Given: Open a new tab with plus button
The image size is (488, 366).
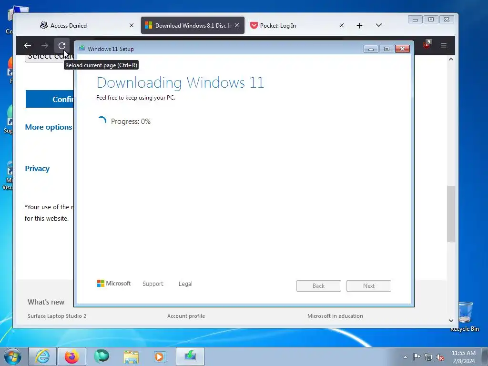Looking at the screenshot, I should (359, 26).
